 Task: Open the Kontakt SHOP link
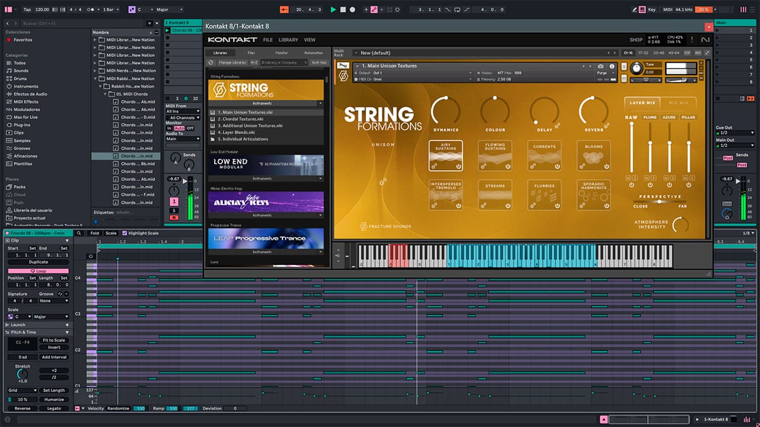tap(636, 40)
